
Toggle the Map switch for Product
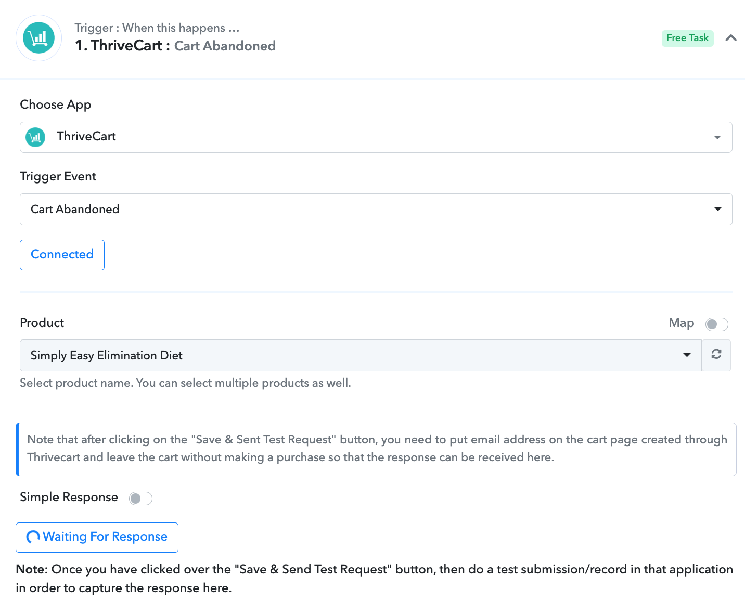[716, 324]
